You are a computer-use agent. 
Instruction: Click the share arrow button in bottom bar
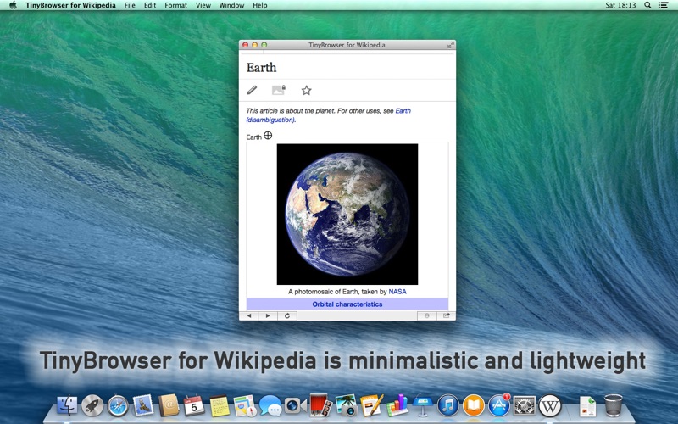click(x=447, y=315)
